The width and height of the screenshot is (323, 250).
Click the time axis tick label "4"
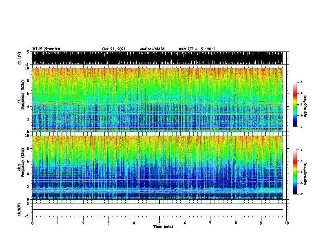[134, 223]
